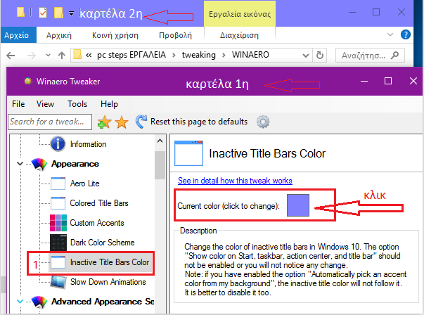Collapse the Appearance tree node
The image size is (424, 315).
20,163
